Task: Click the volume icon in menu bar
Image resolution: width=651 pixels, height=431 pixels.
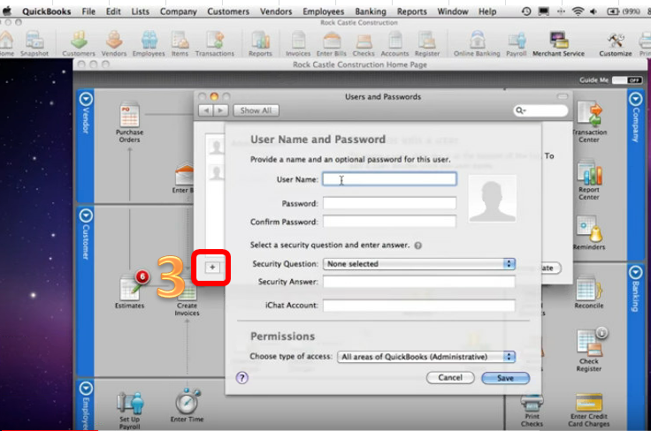Action: [594, 11]
